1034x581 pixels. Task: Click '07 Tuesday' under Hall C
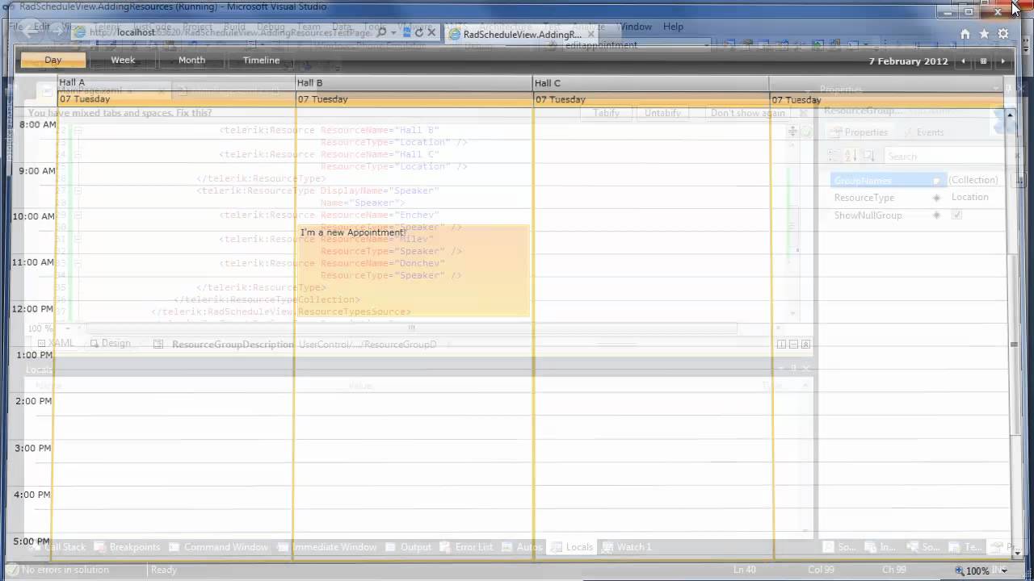tap(560, 99)
